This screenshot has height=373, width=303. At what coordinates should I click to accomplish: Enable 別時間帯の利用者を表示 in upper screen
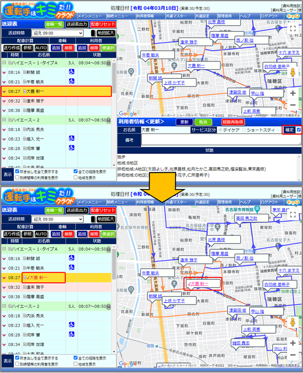point(17,178)
